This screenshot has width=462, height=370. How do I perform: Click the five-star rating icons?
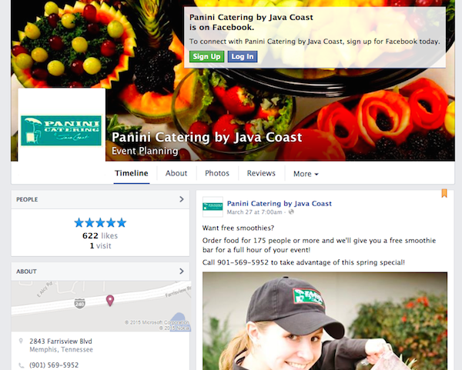[100, 223]
